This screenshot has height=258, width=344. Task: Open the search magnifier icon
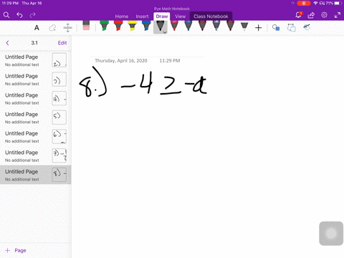tap(6, 15)
